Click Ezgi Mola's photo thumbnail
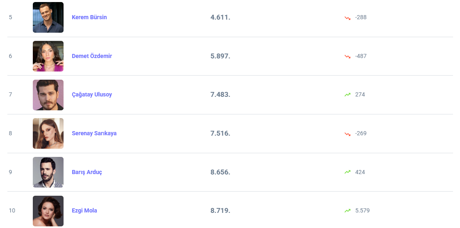 tap(48, 211)
